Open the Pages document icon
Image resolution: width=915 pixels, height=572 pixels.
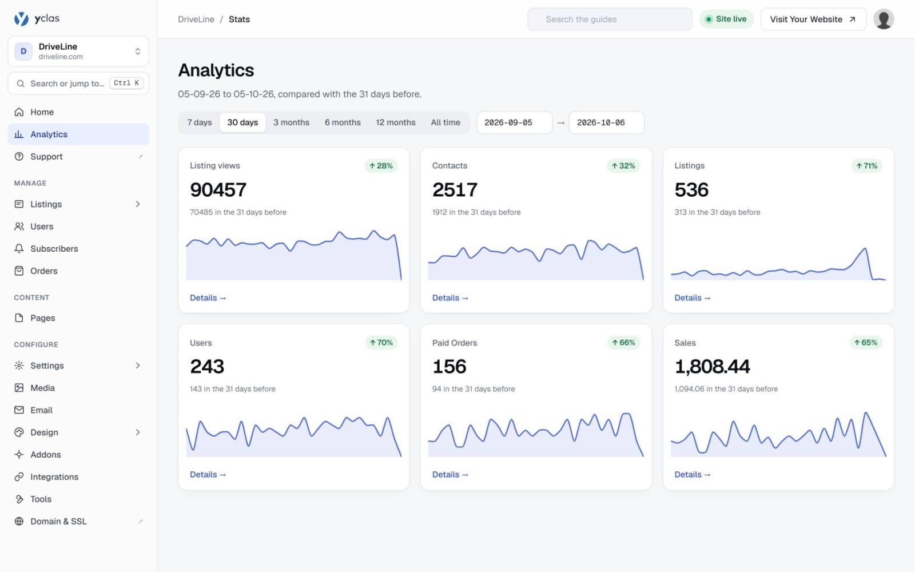coord(19,318)
